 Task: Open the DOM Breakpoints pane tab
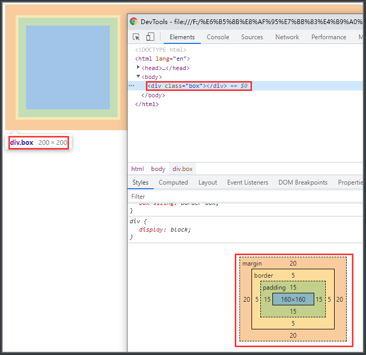tap(303, 182)
